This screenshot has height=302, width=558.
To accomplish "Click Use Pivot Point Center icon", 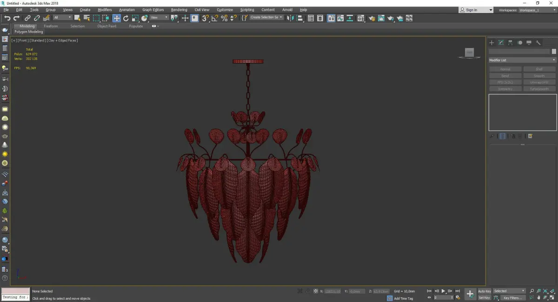I will tap(175, 18).
